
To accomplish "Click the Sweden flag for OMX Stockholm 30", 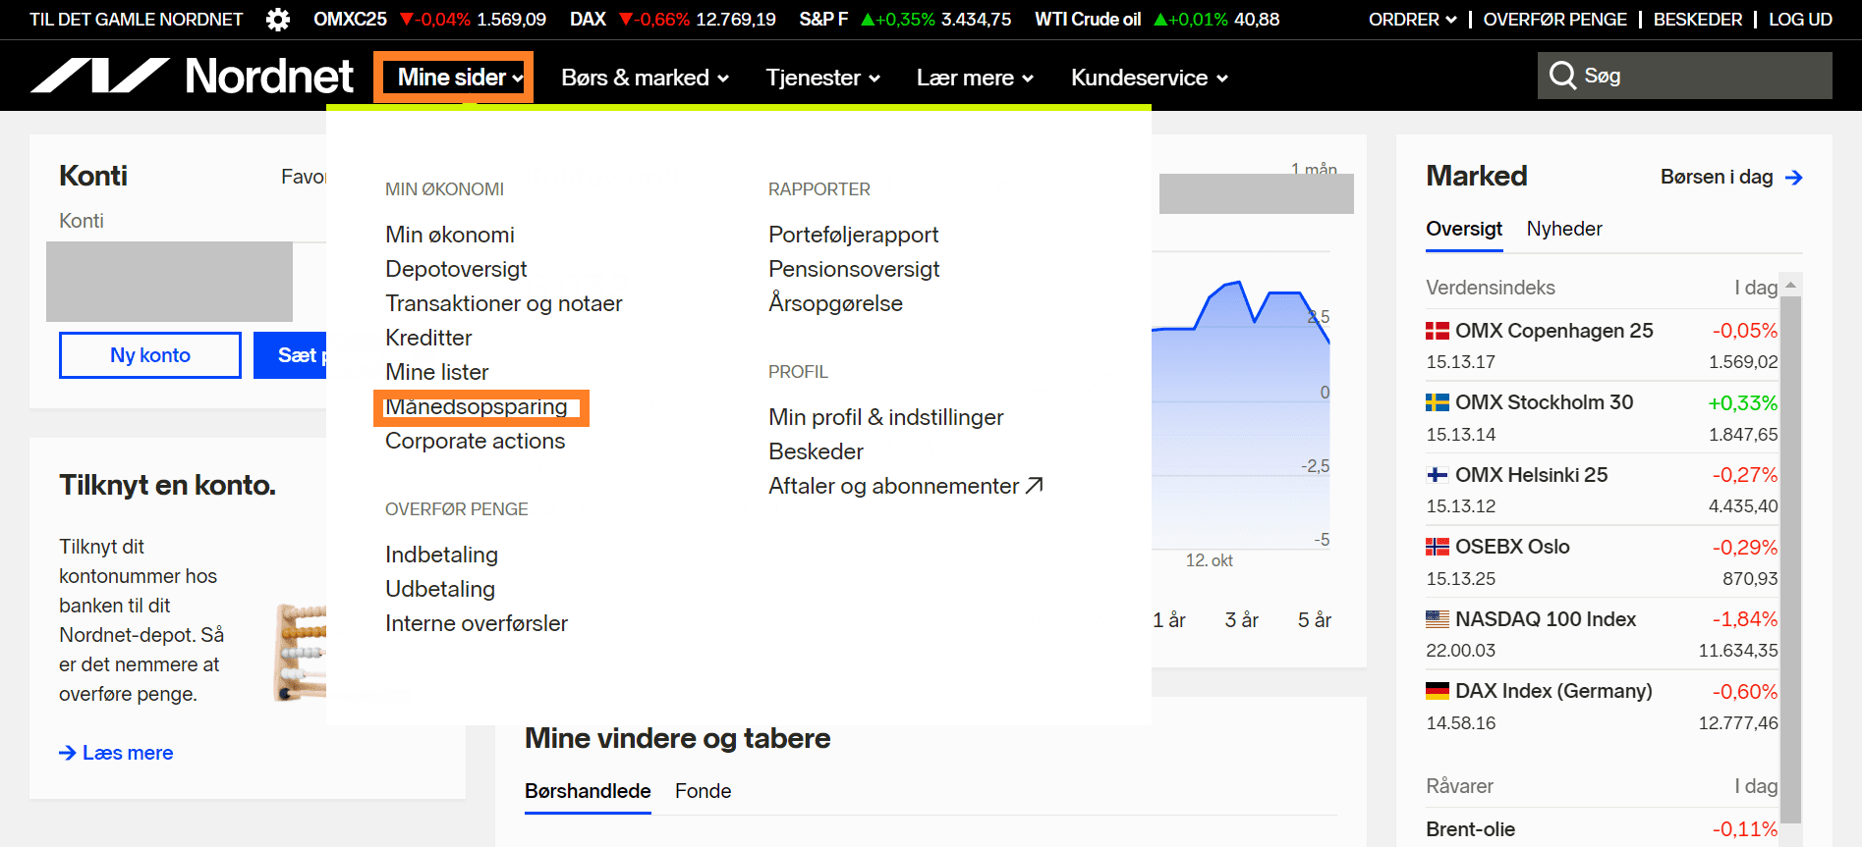I will pyautogui.click(x=1438, y=402).
